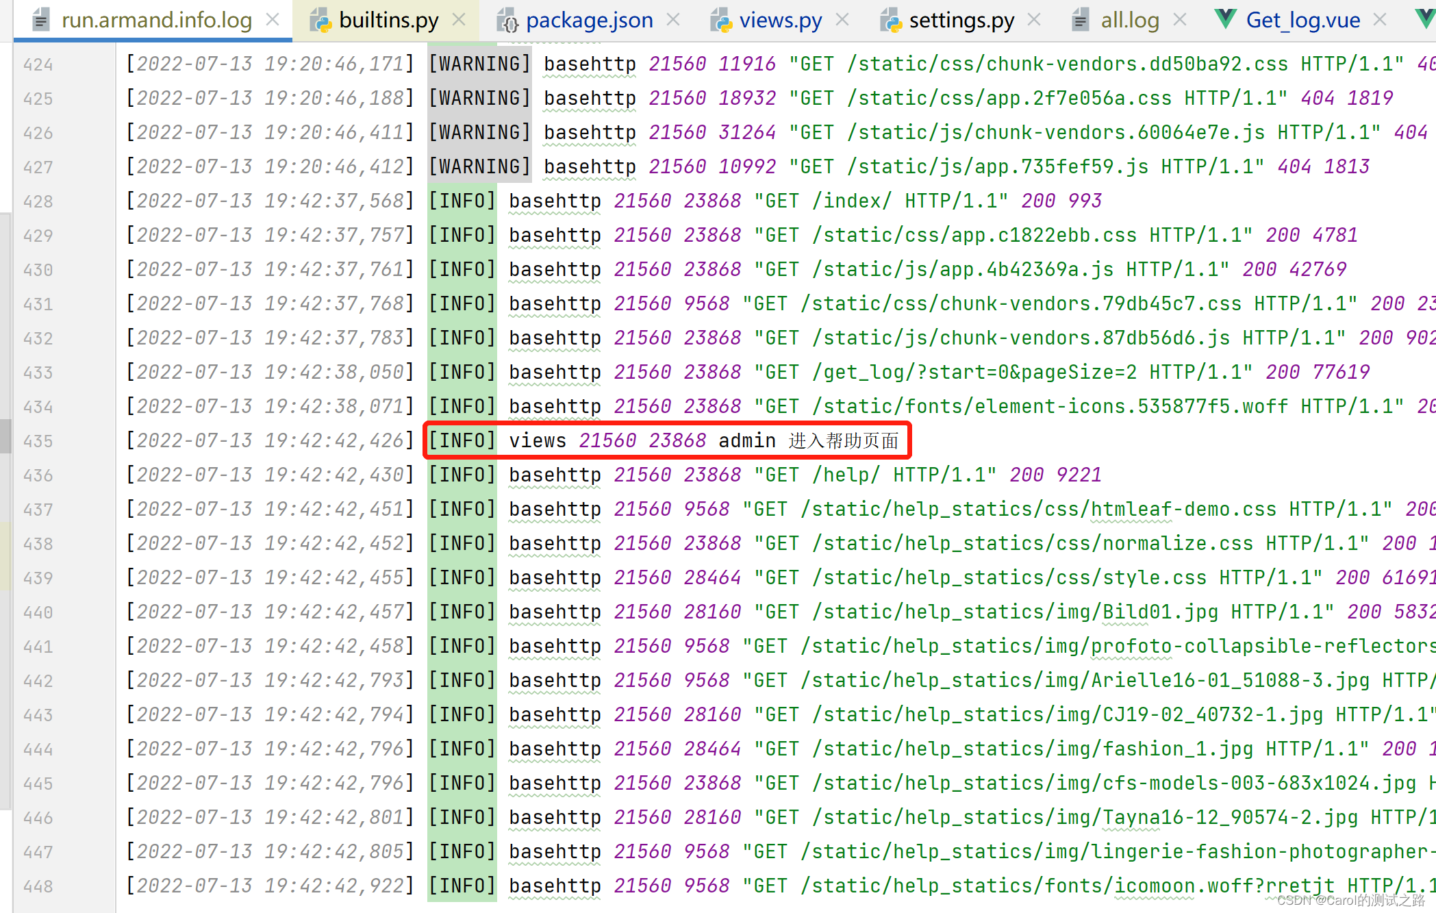Screen dimensions: 1436x913
Task: Click the scrollbar thumb on the left edge
Action: click(5, 435)
